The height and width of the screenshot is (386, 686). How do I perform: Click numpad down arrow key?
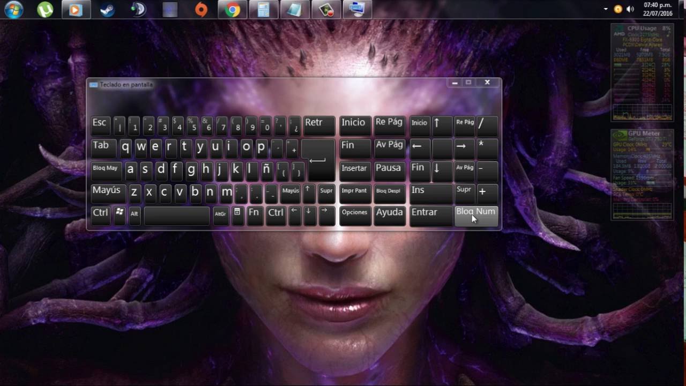[x=442, y=170]
